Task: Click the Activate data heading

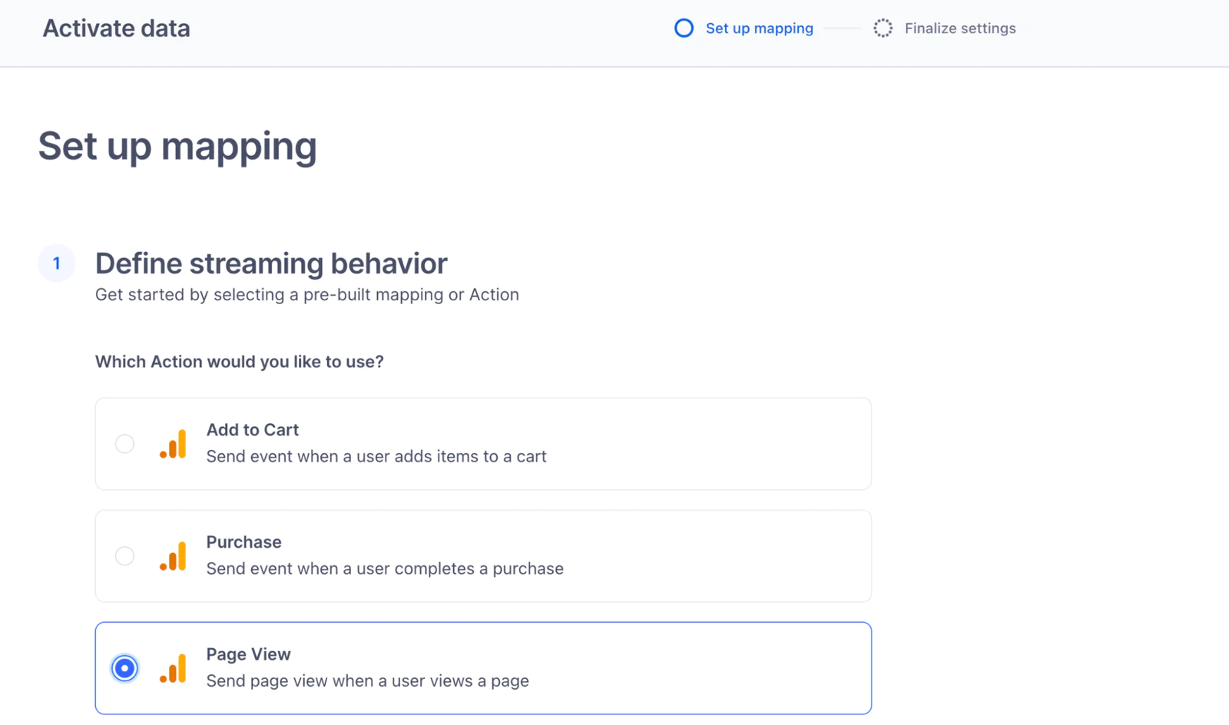Action: pyautogui.click(x=116, y=28)
